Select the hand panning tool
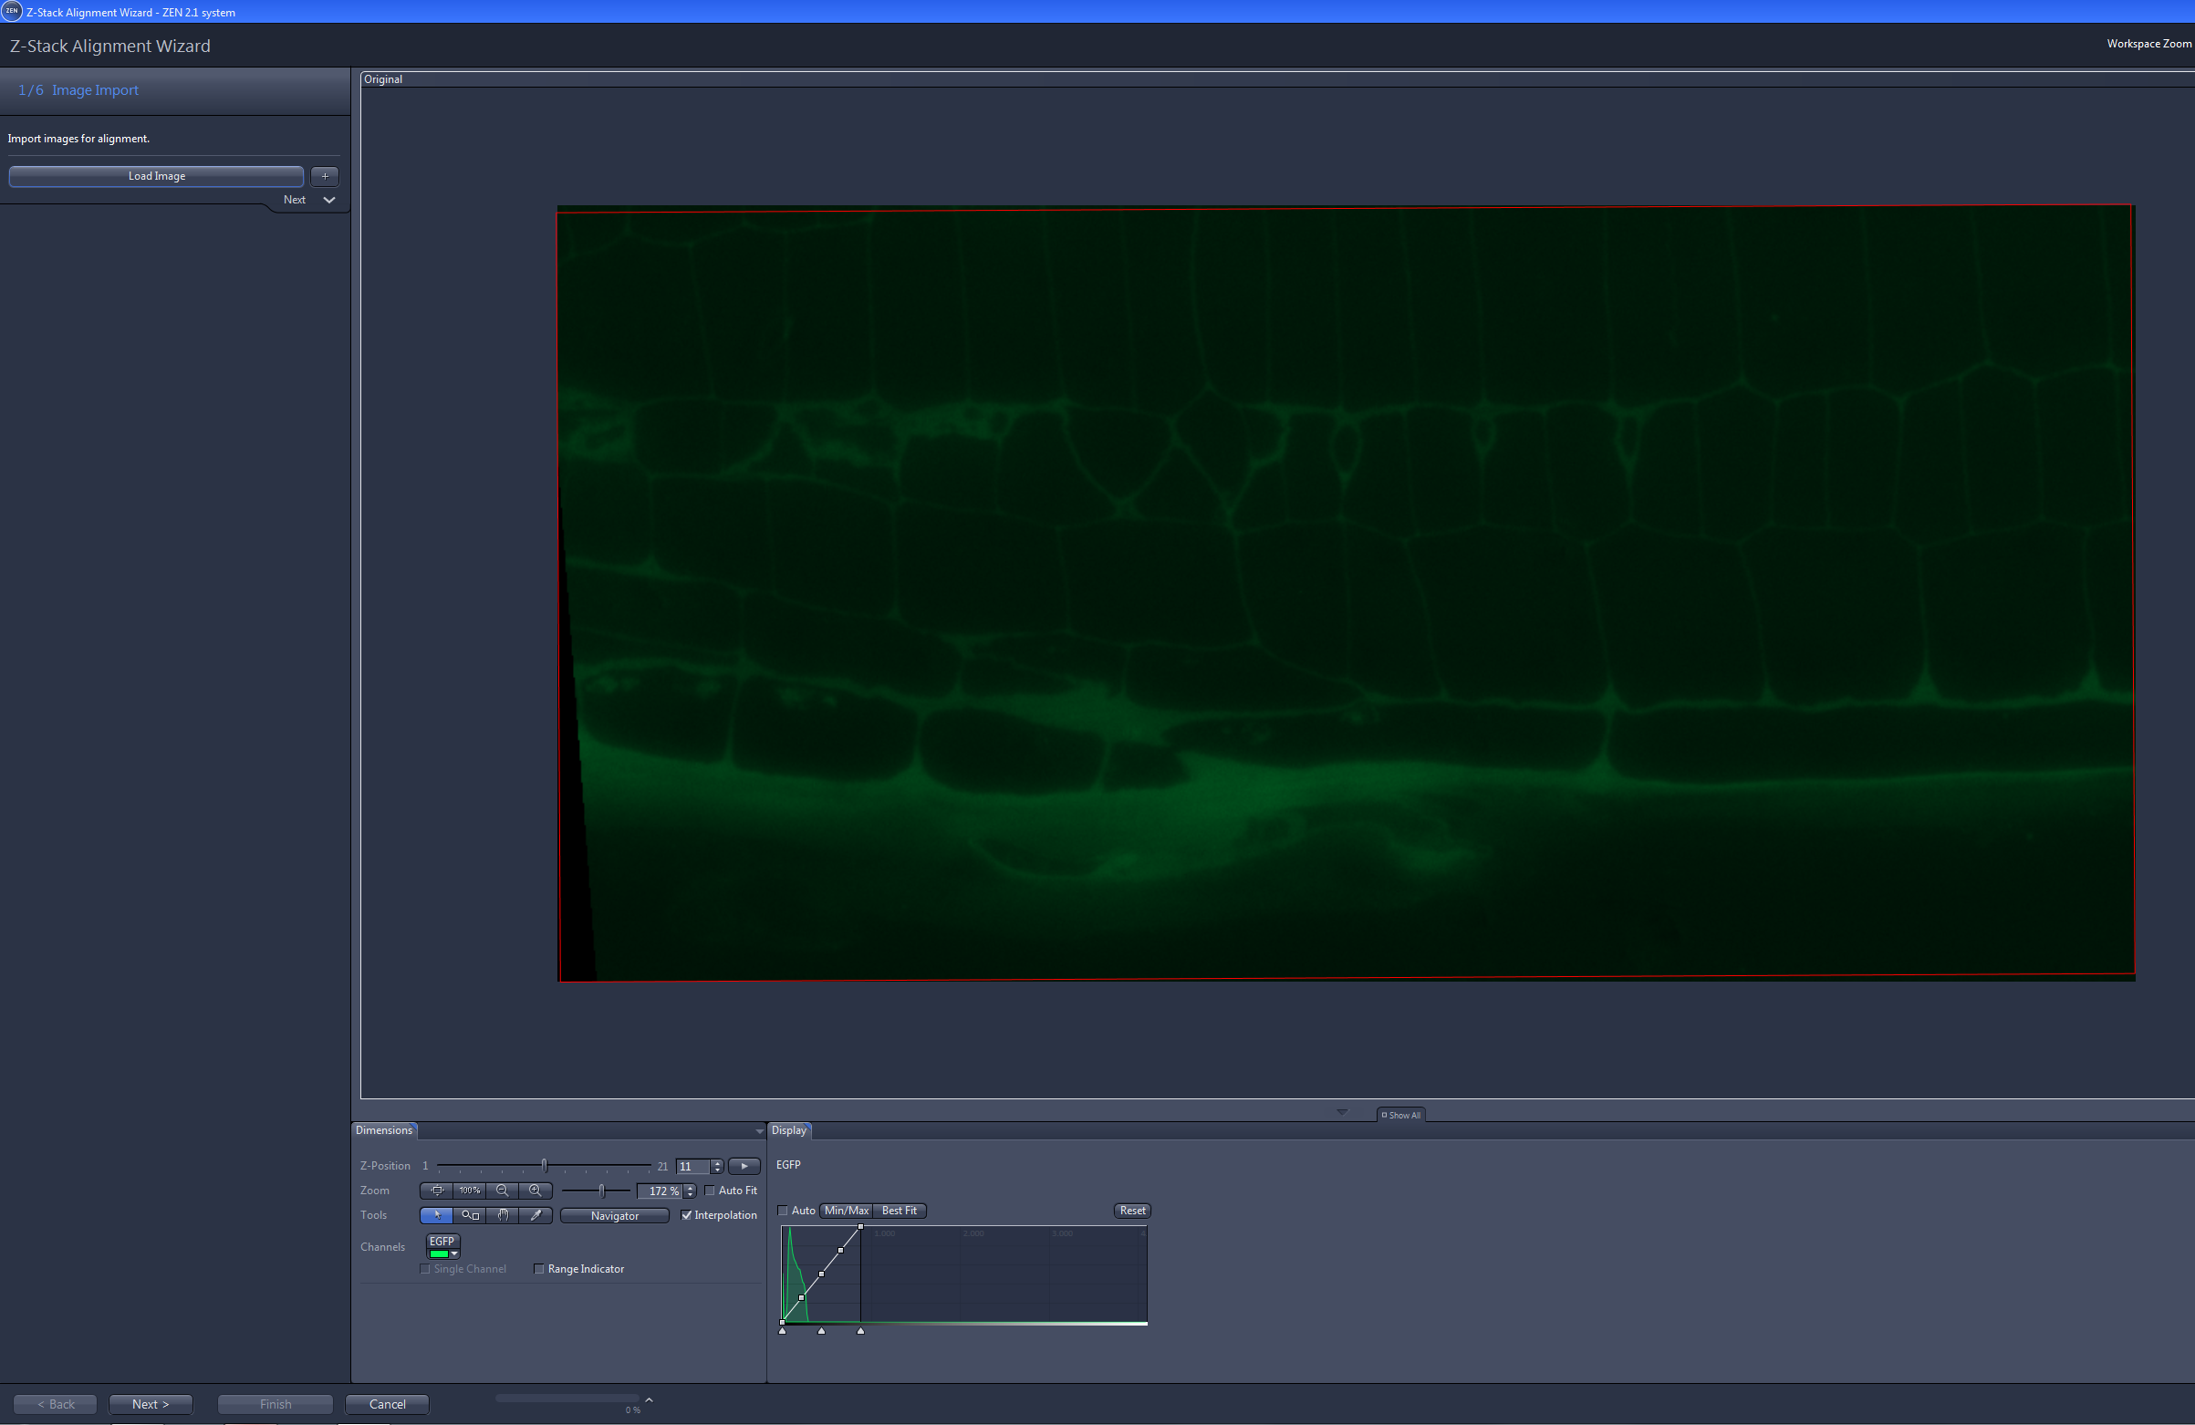 [x=504, y=1214]
